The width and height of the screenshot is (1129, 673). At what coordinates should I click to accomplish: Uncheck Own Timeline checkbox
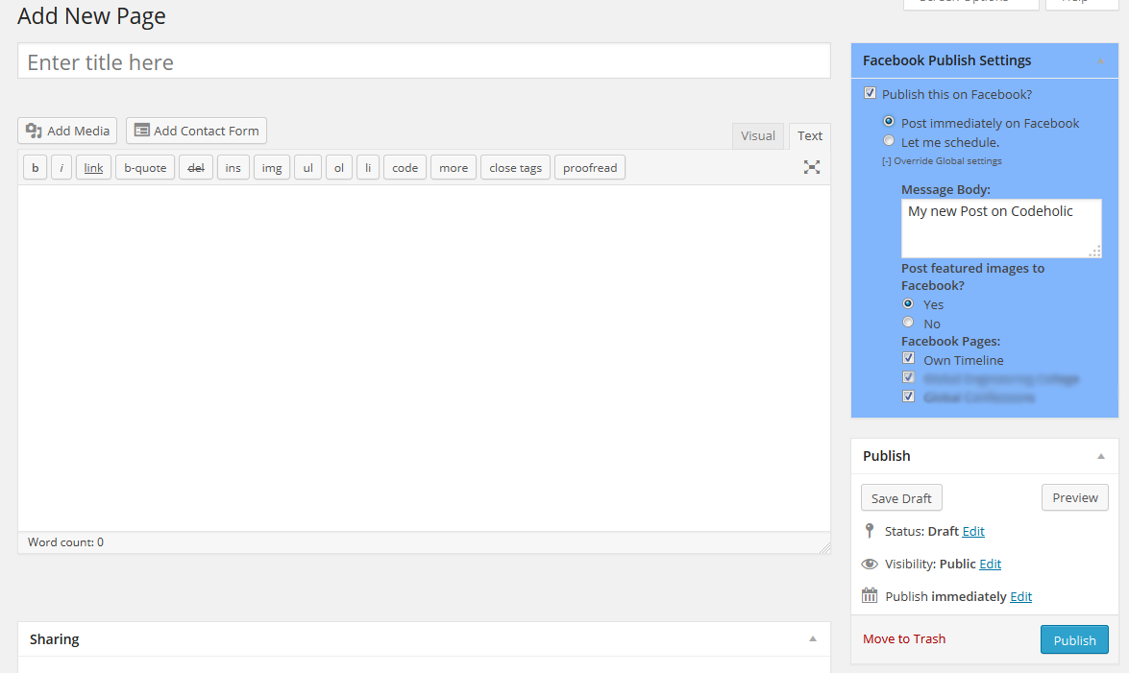coord(909,358)
